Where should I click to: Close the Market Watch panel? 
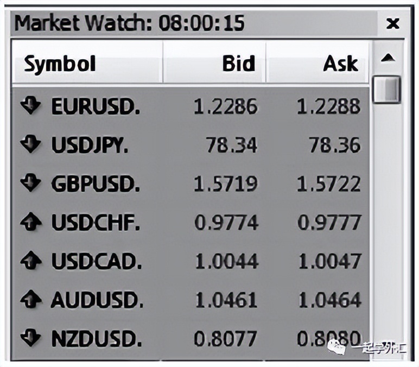tap(392, 23)
